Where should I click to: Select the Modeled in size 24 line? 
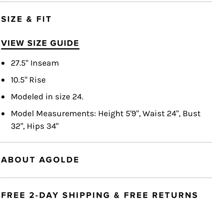(47, 97)
